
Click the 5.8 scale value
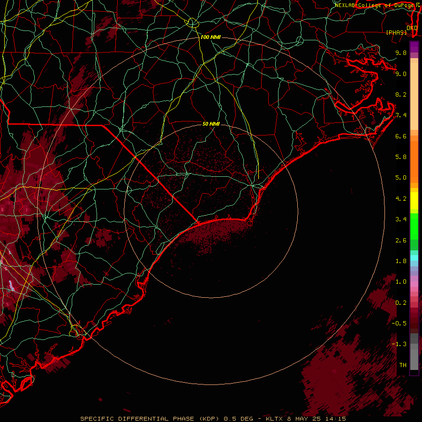[x=401, y=157]
